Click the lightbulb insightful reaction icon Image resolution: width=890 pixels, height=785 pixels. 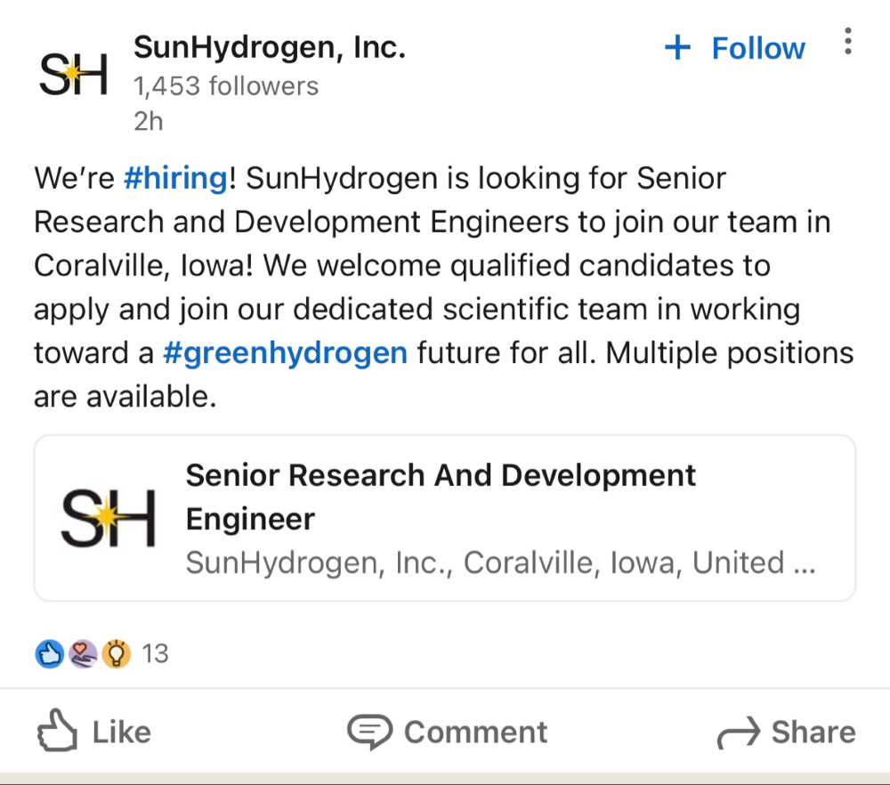(117, 655)
